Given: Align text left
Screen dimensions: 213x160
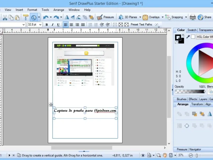Looking at the screenshot, I should (65, 25).
